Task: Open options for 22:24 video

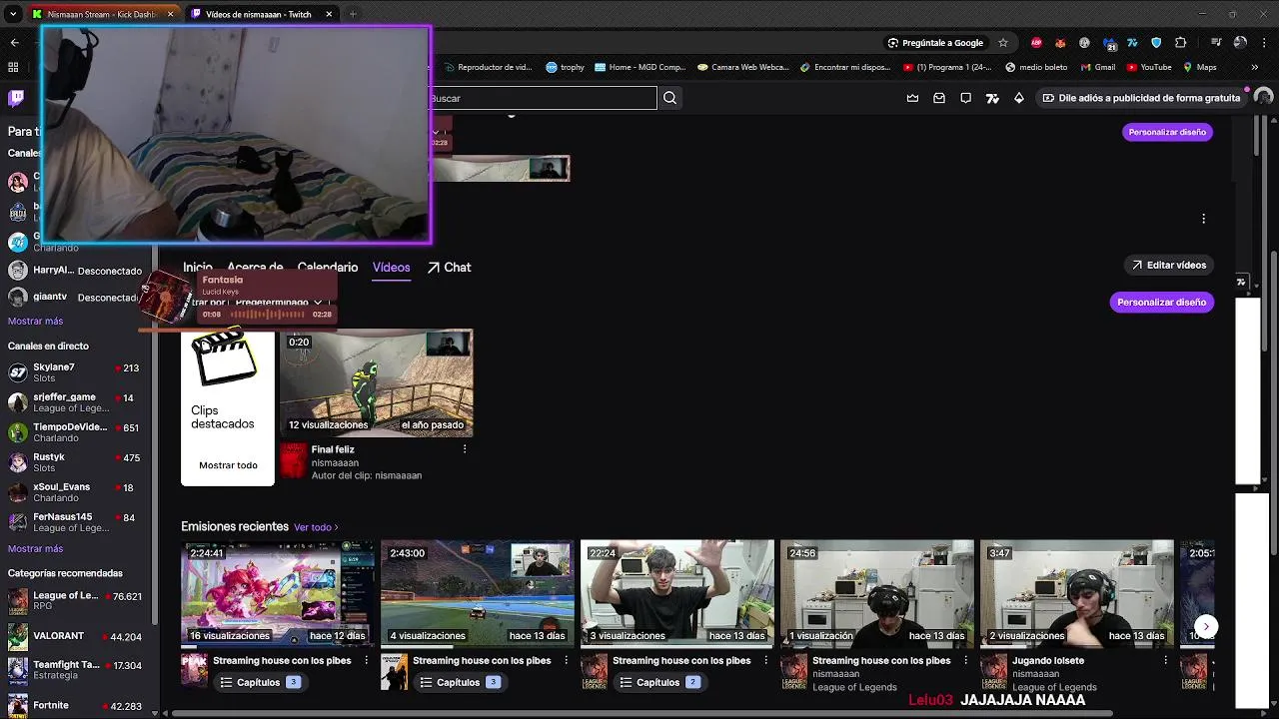Action: tap(765, 660)
